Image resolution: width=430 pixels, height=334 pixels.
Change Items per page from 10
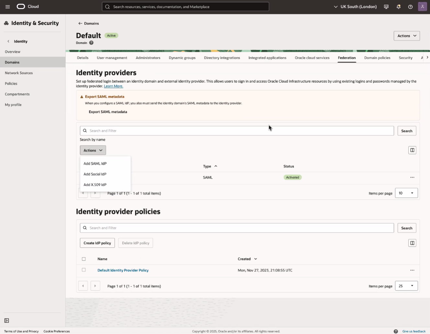(406, 193)
